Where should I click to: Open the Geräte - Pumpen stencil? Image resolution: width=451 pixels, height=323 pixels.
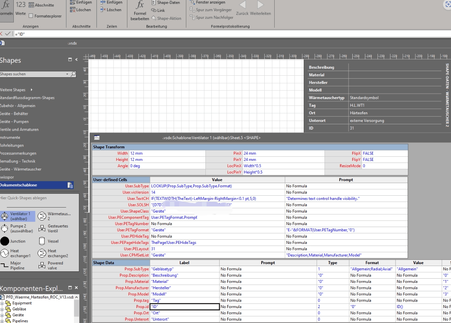click(14, 122)
